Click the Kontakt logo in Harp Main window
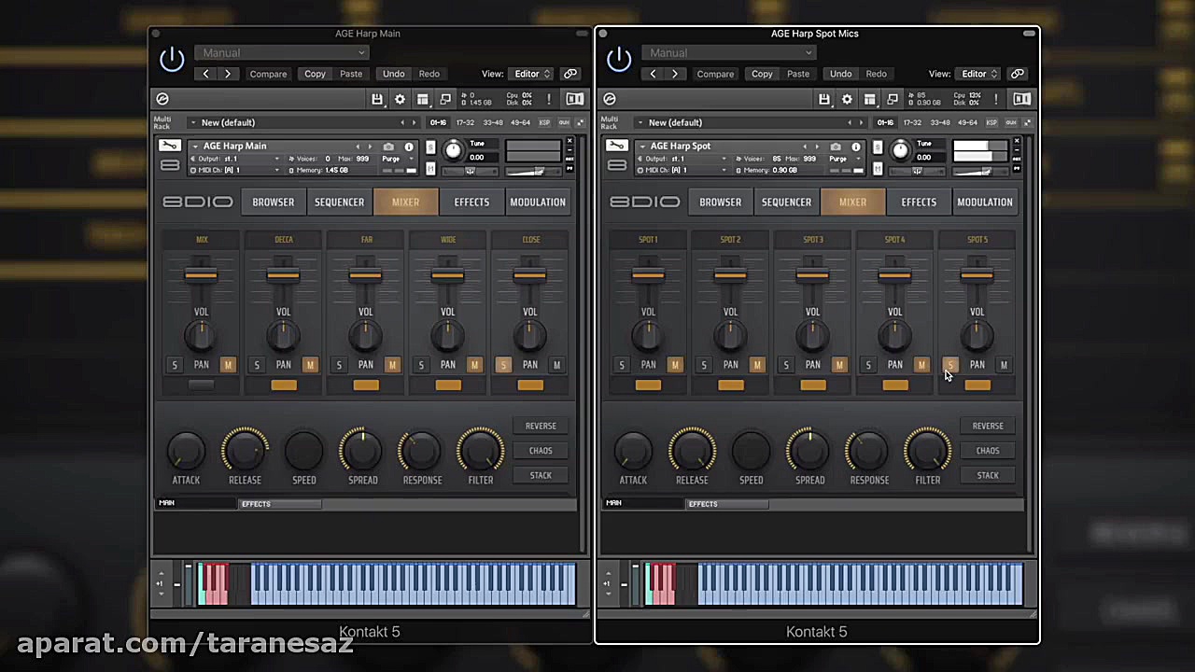1195x672 pixels. (162, 99)
